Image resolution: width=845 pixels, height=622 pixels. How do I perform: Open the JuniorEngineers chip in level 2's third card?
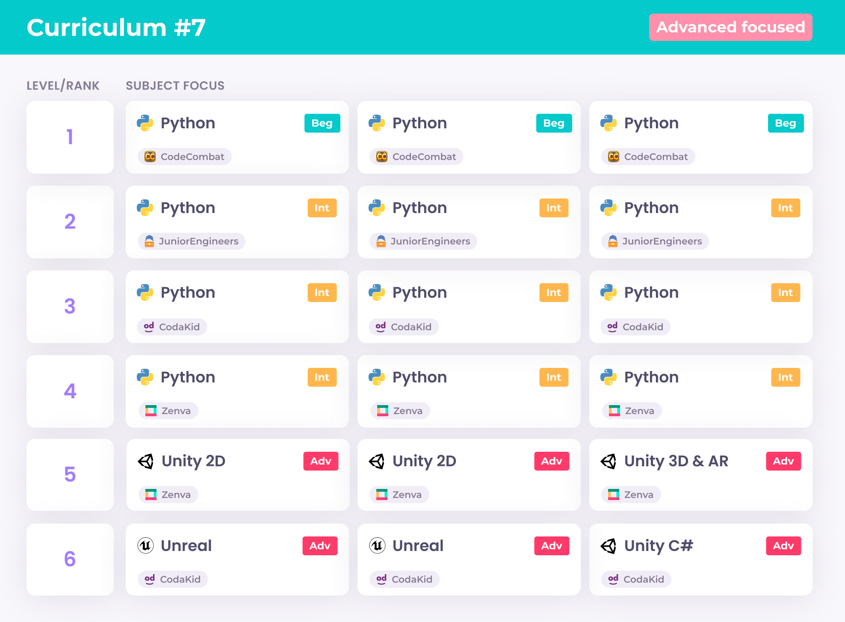[x=655, y=241]
